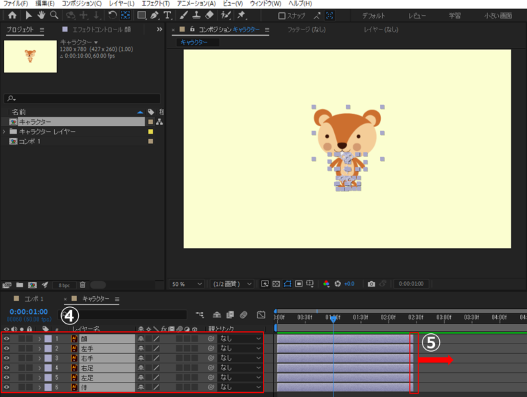Select the Rotation tool in toolbar
This screenshot has height=397, width=527.
(113, 15)
